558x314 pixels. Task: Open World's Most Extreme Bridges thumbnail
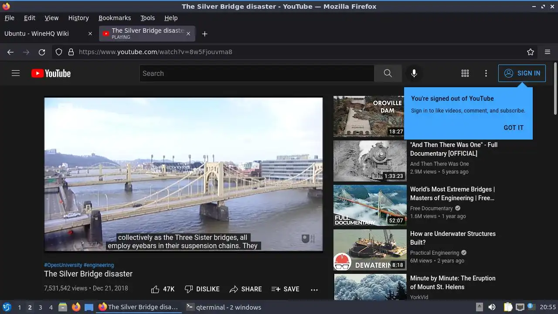point(370,205)
